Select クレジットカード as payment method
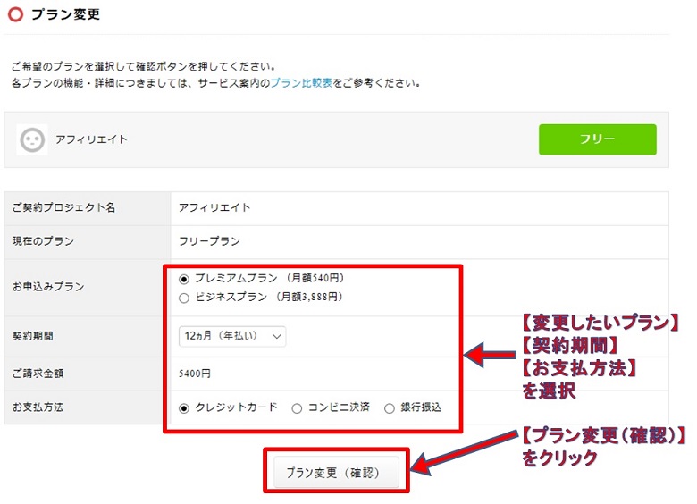This screenshot has width=697, height=504. pos(185,408)
